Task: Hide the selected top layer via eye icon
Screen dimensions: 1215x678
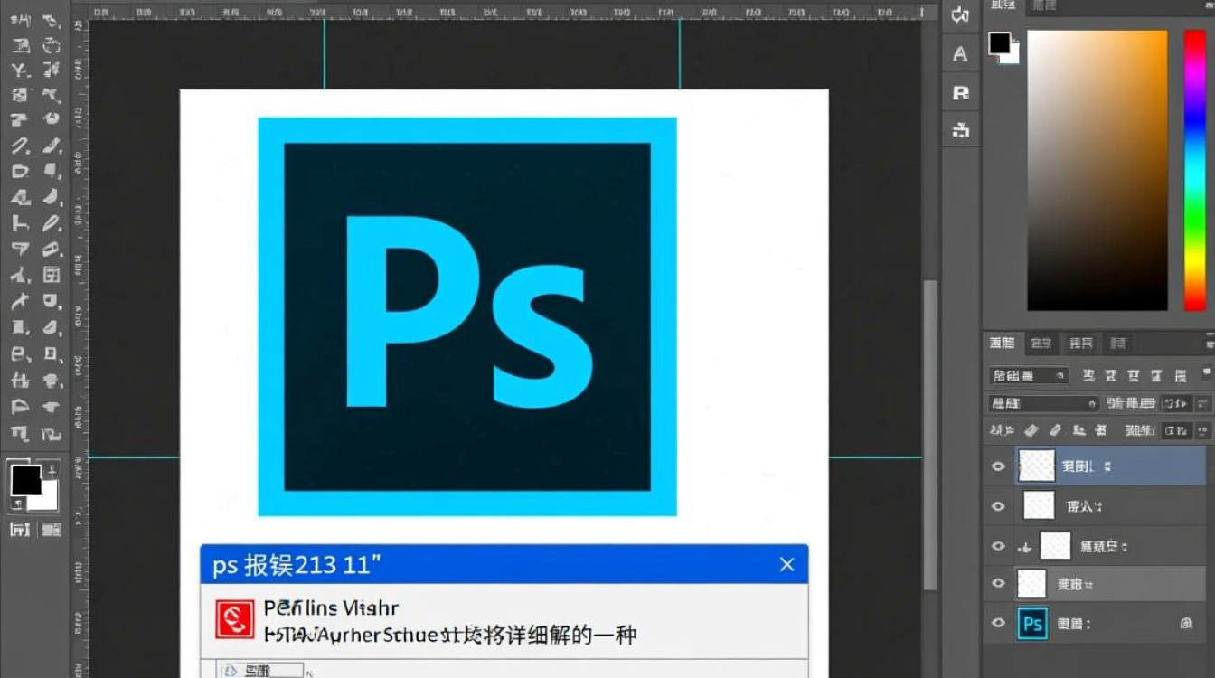Action: coord(998,466)
